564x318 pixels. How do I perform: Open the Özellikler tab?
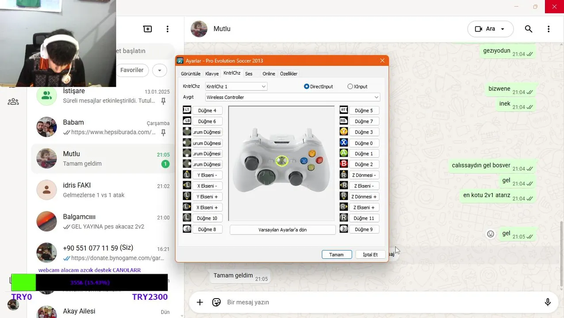tap(288, 74)
